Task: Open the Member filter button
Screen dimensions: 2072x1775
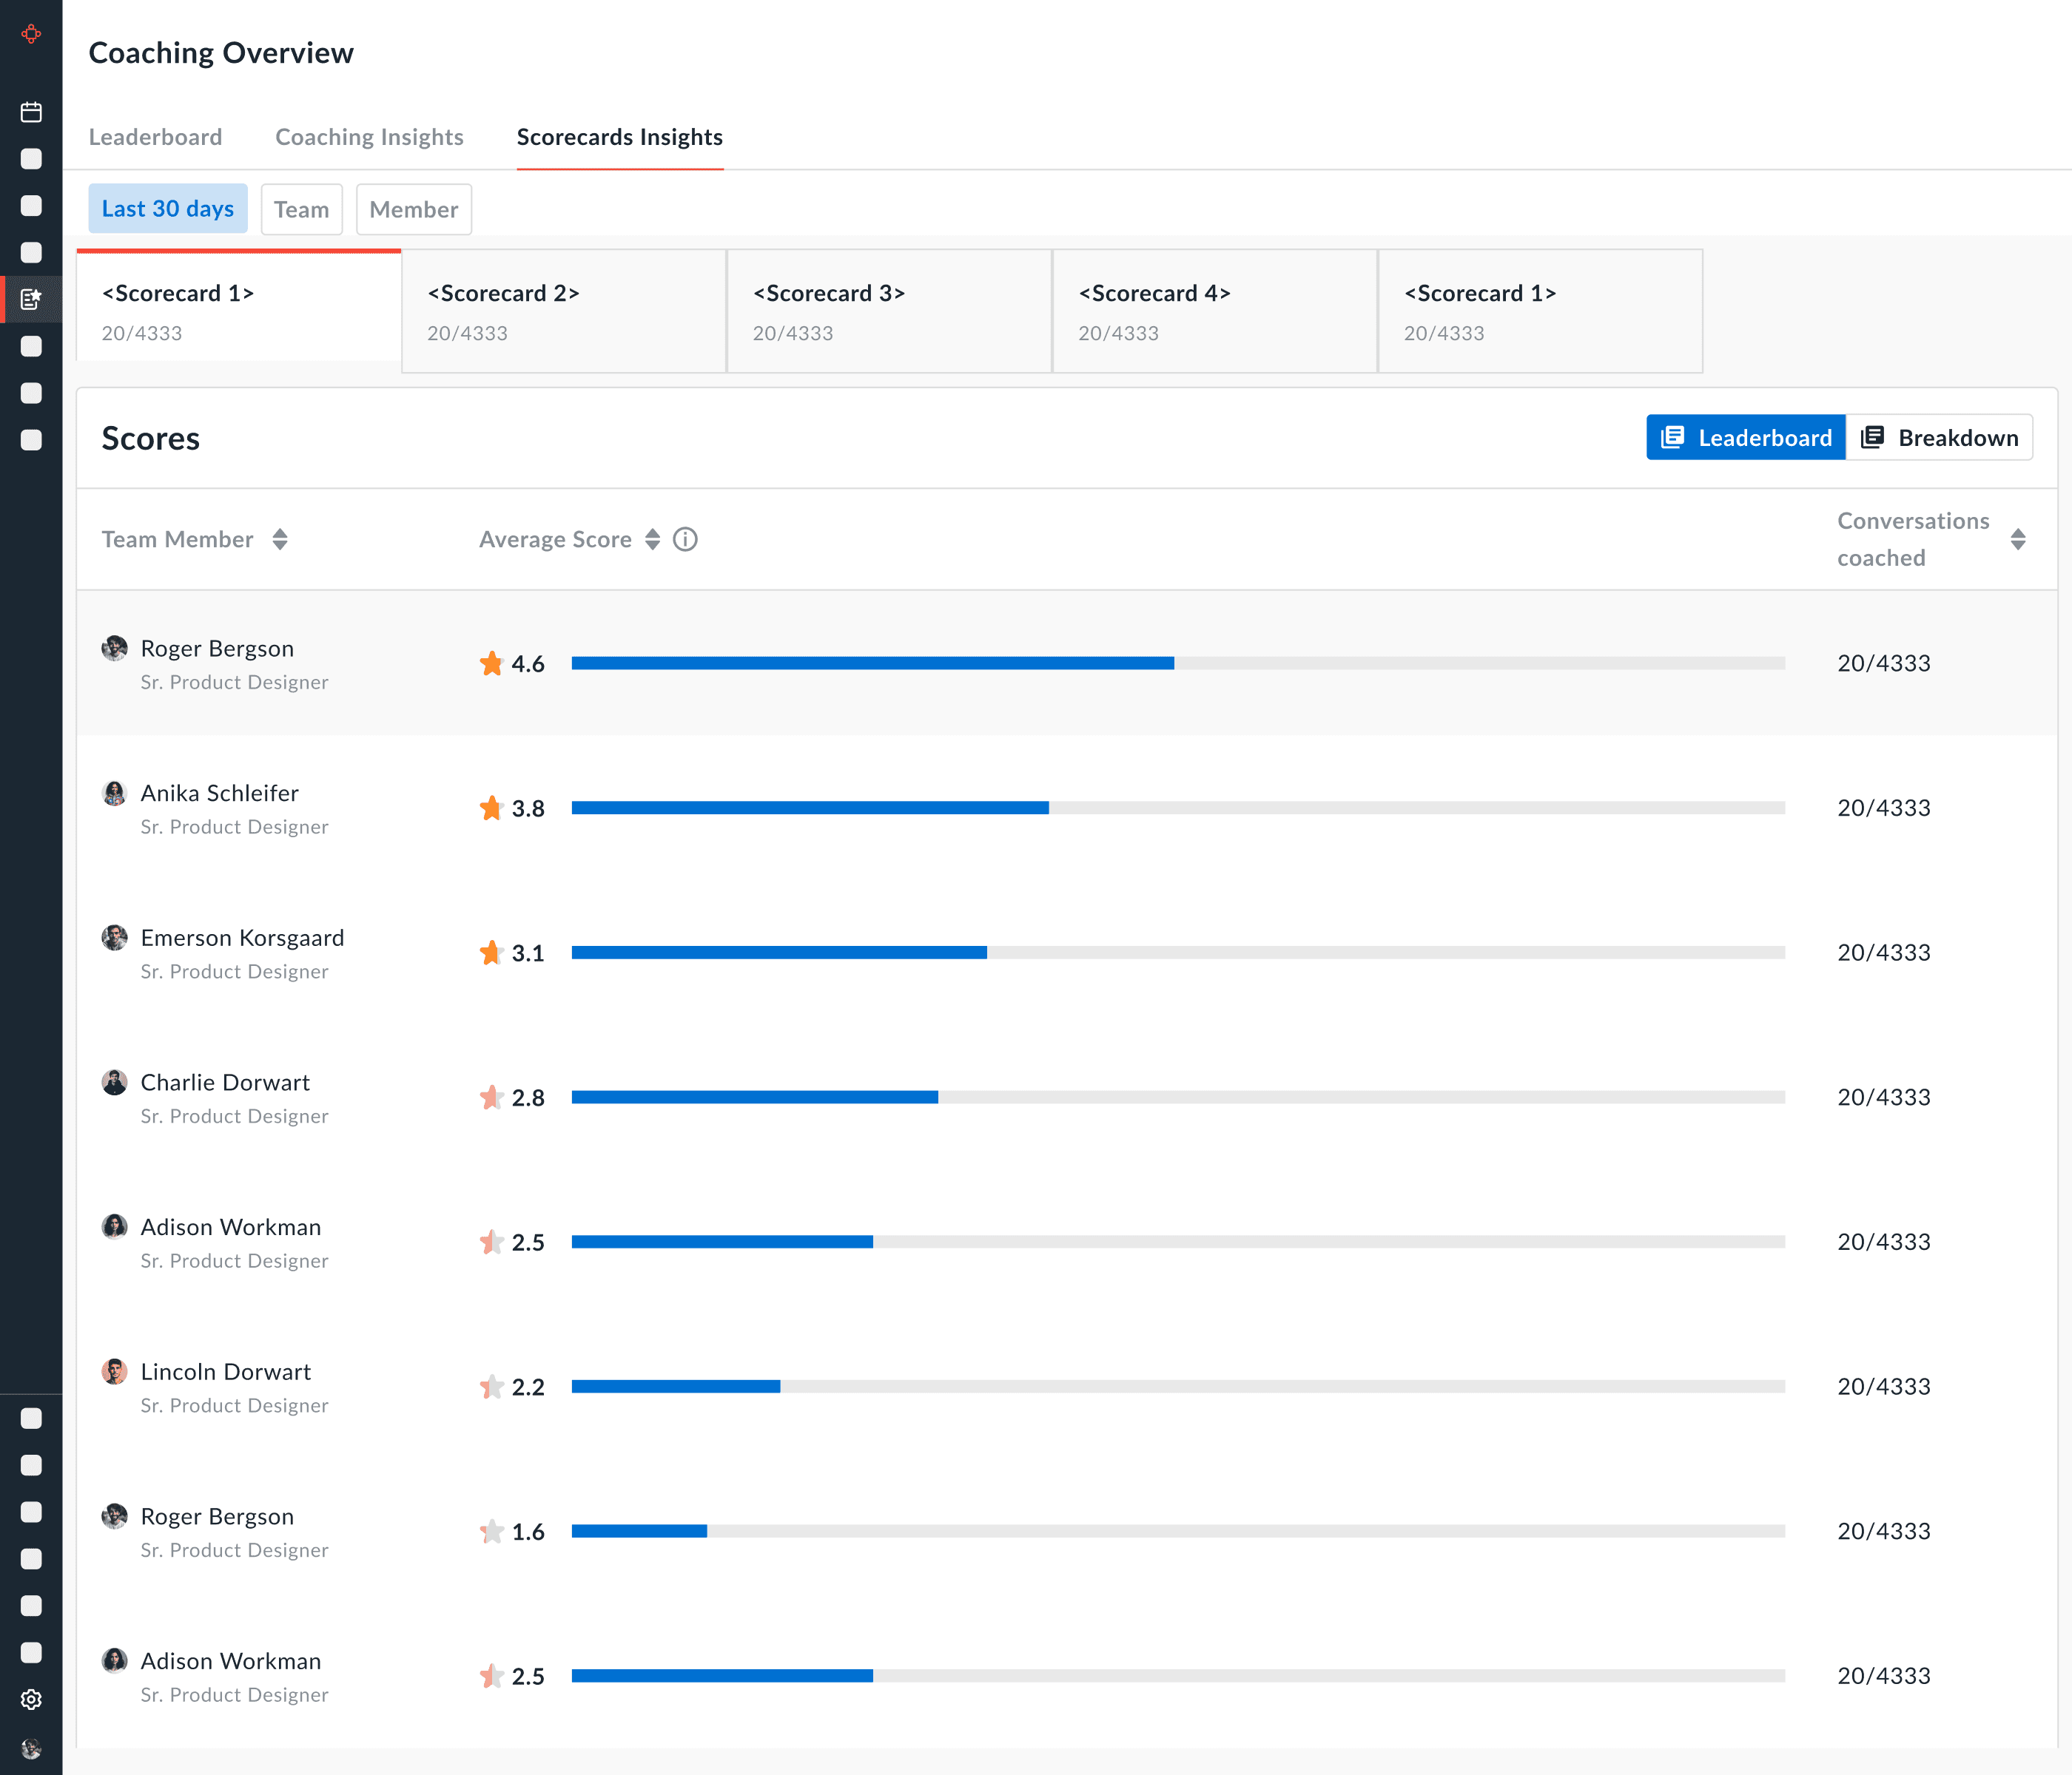Action: point(413,209)
